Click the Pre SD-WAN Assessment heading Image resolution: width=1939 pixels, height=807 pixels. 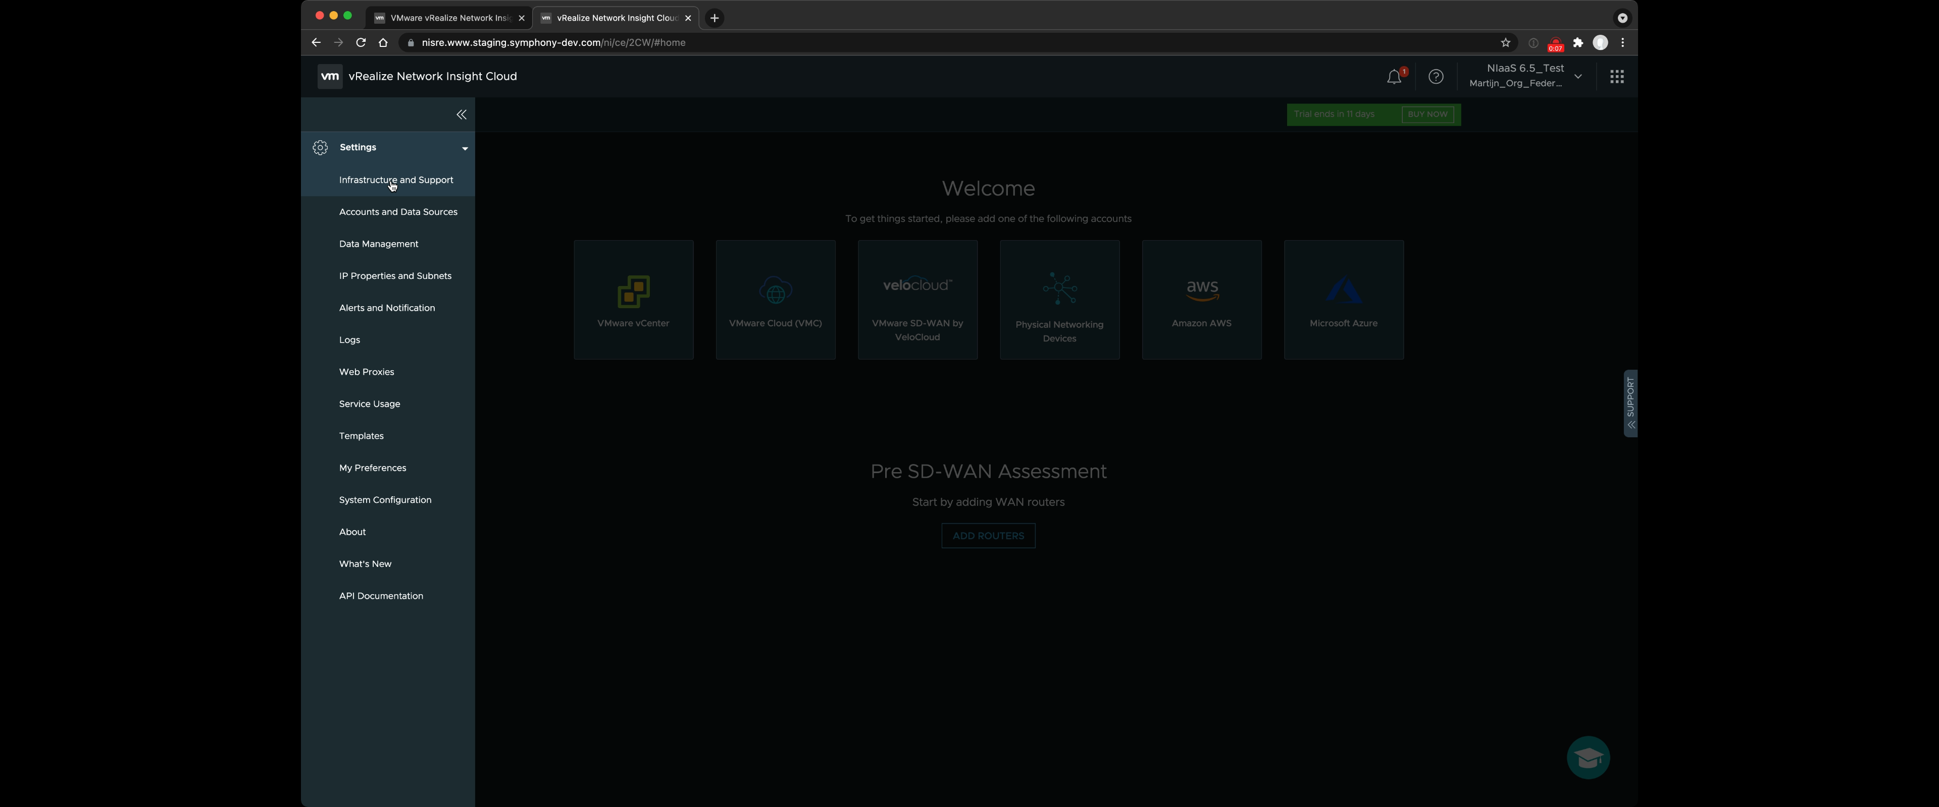(988, 471)
